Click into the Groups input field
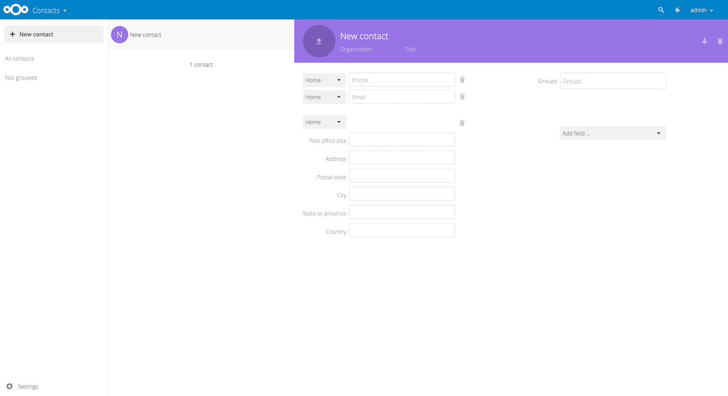This screenshot has width=728, height=396. [x=612, y=81]
